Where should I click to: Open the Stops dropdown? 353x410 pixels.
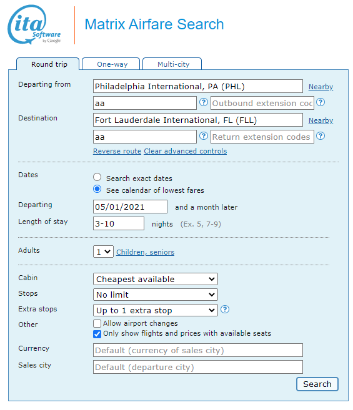click(x=156, y=295)
